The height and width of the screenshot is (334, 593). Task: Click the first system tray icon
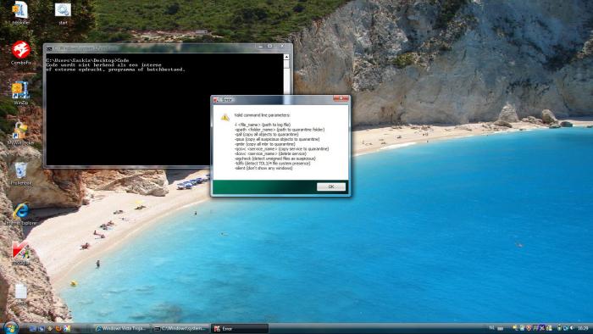[515, 328]
